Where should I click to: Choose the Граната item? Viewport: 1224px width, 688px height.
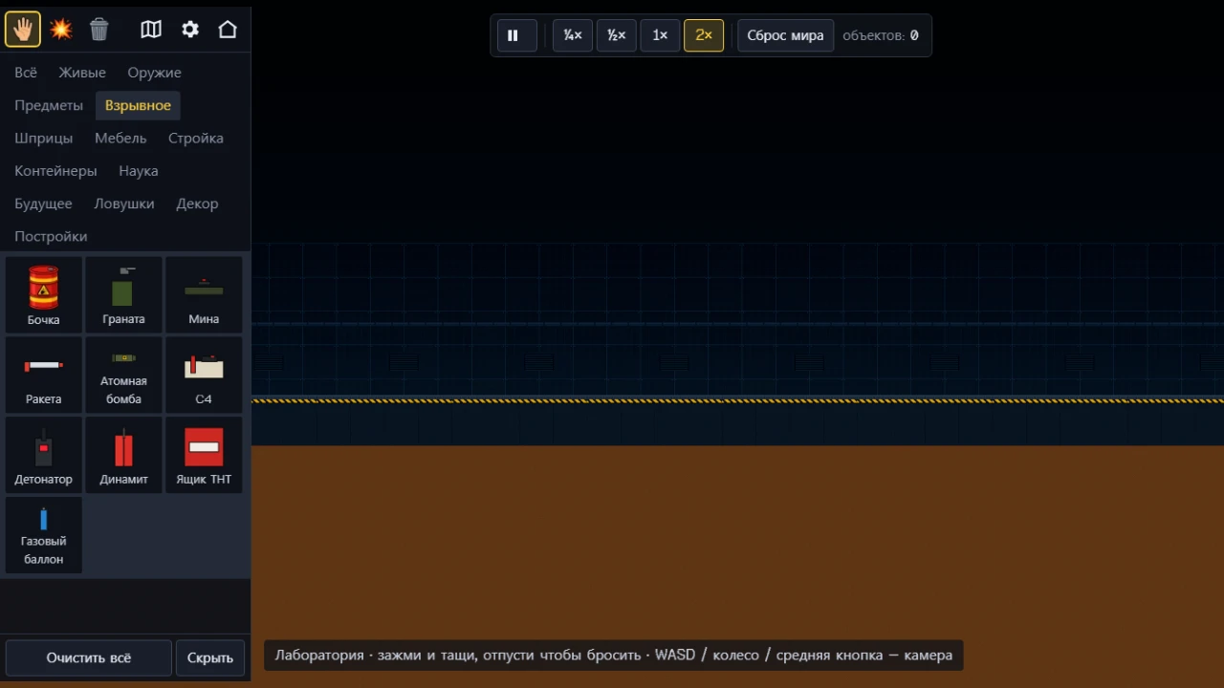click(124, 294)
